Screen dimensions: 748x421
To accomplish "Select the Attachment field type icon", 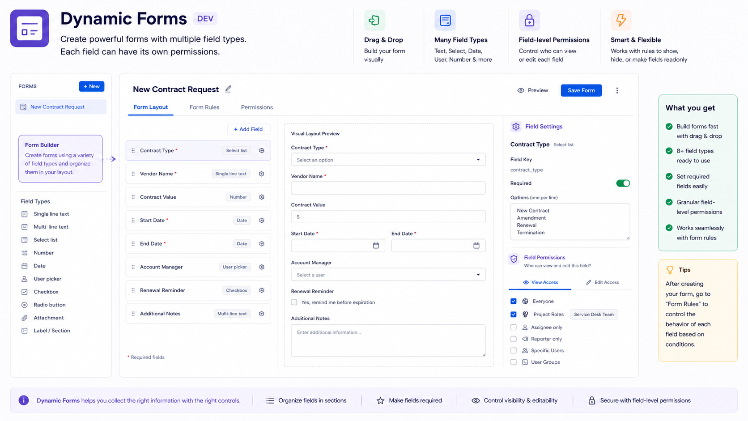I will pyautogui.click(x=25, y=318).
